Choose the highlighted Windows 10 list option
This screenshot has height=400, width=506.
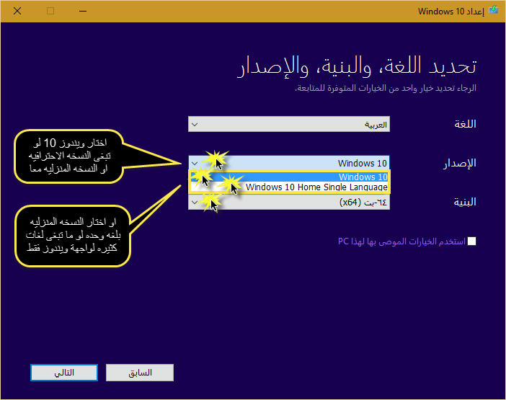[x=289, y=177]
